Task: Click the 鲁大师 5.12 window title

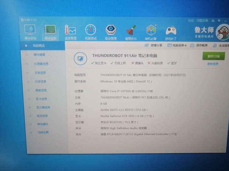Action: tap(29, 20)
